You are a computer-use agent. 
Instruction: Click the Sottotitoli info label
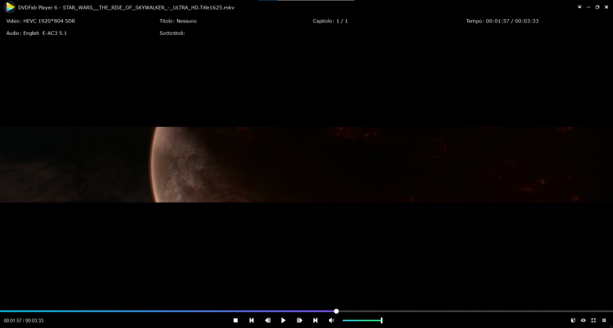tap(172, 33)
